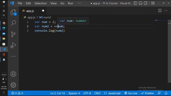Image resolution: width=171 pixels, height=96 pixels.
Task: Launch Chrome from the taskbar
Action: click(x=4, y=23)
